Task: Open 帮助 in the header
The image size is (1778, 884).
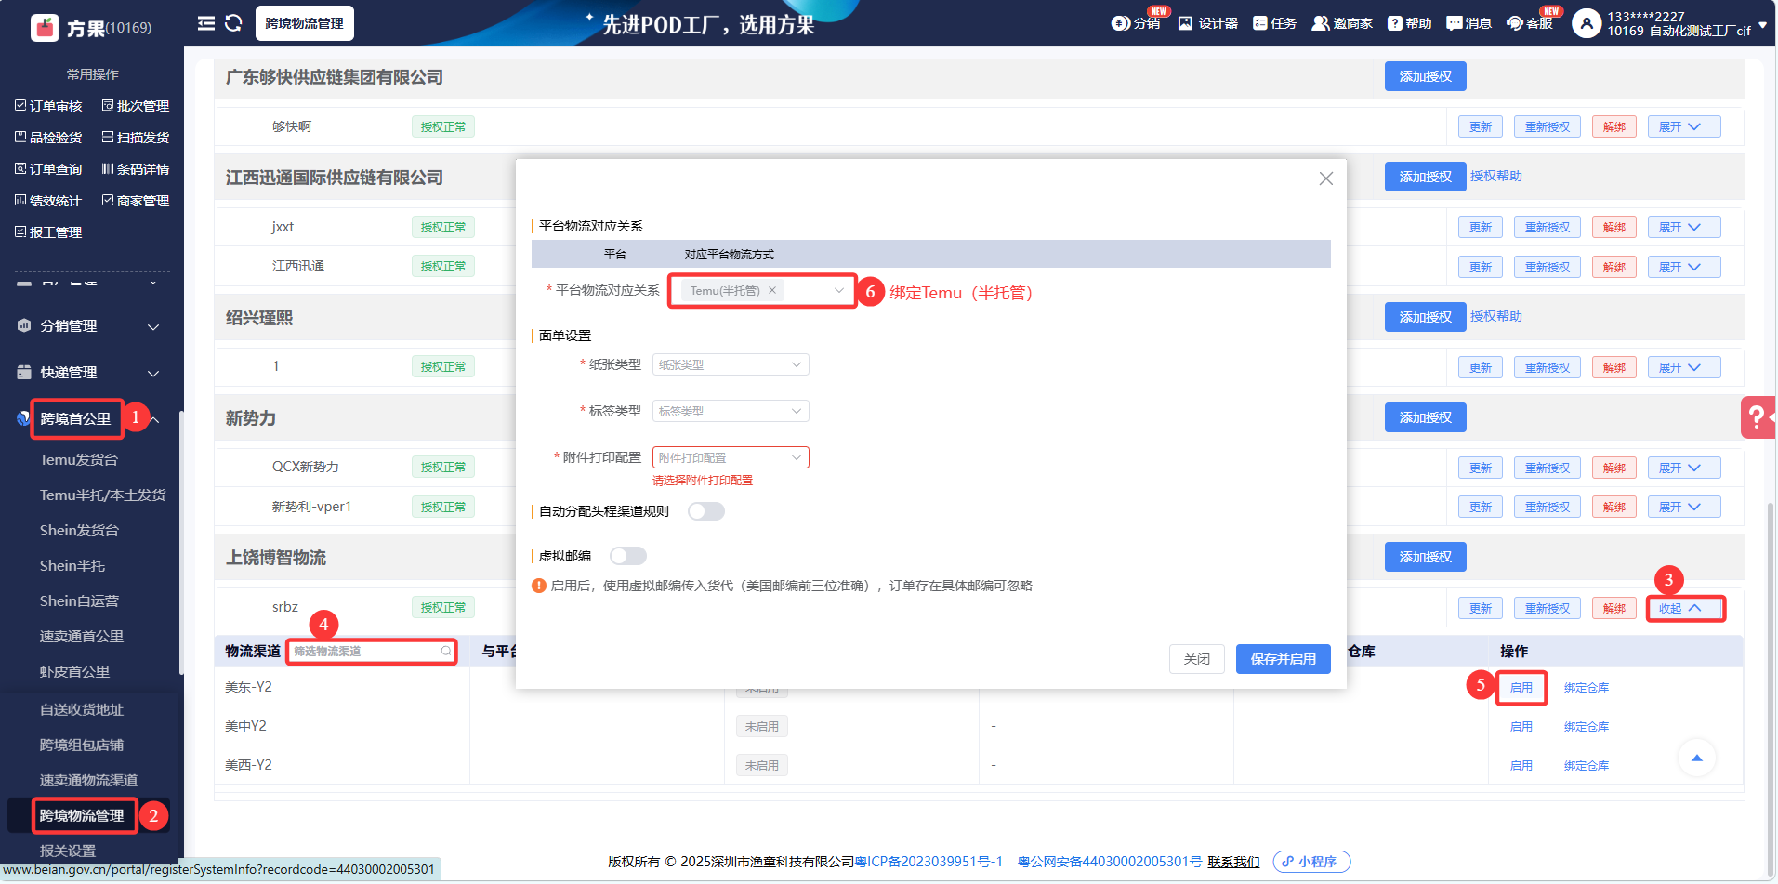Action: [1409, 23]
